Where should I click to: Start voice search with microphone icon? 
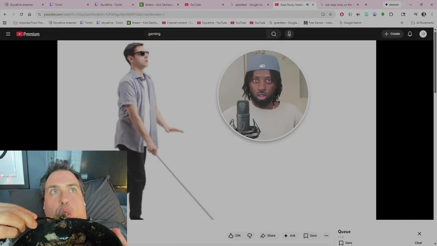click(x=289, y=34)
